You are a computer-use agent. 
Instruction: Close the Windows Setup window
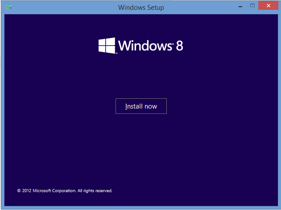[x=268, y=5]
